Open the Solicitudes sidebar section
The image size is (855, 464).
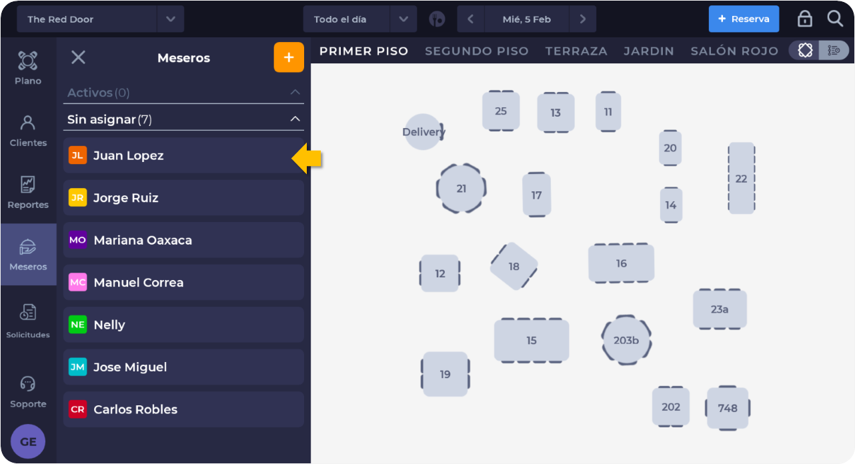click(28, 321)
